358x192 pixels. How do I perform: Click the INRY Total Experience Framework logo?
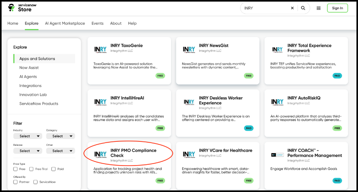coord(277,50)
